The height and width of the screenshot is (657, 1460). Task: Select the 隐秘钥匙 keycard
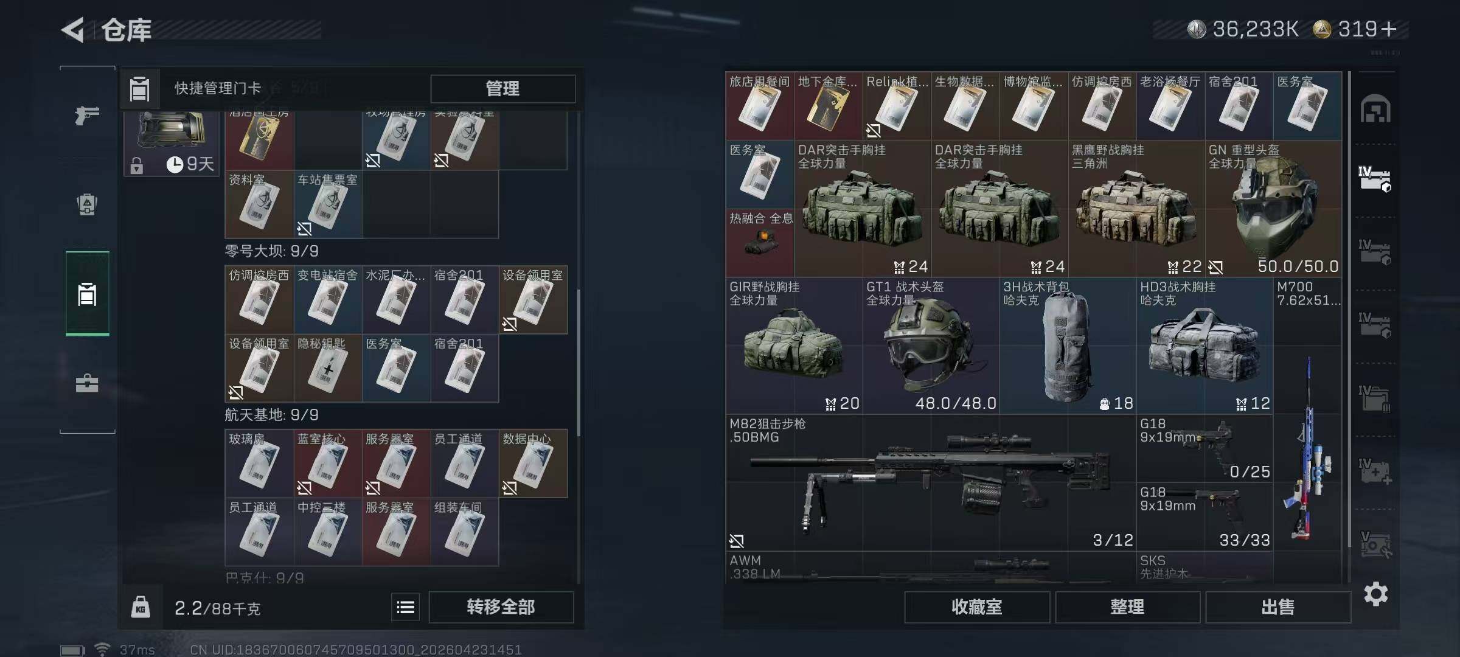pos(328,368)
